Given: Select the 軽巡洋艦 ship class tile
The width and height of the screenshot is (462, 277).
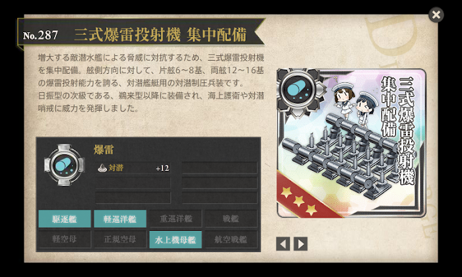Looking at the screenshot, I should tap(120, 219).
